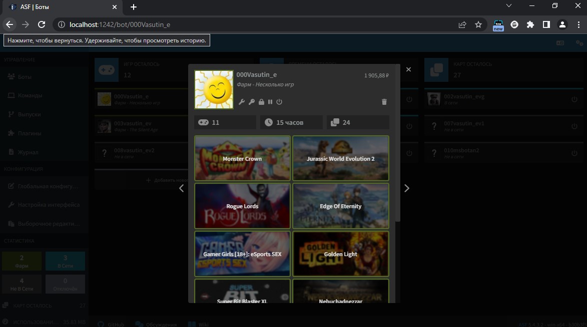This screenshot has height=327, width=587.
Task: Close the bot details modal
Action: [408, 69]
